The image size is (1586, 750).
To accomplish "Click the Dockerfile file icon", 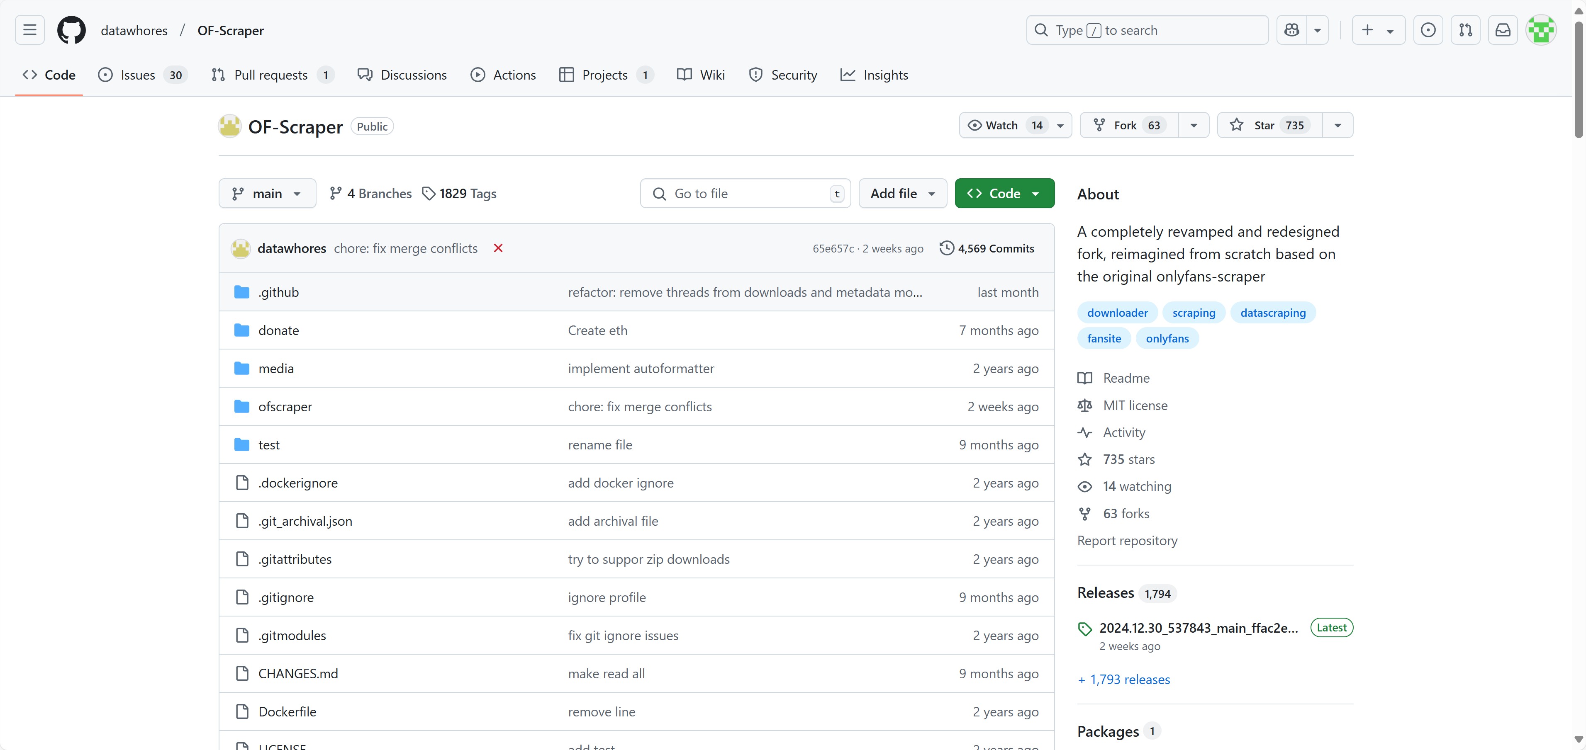I will point(243,712).
